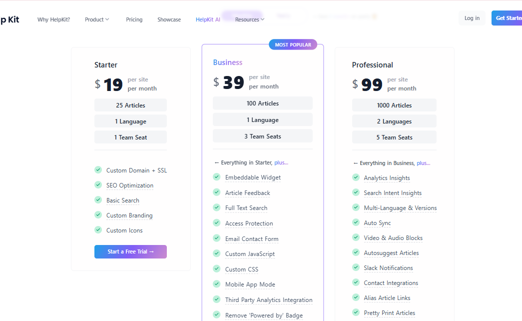Click checkmark icon beside Autosuggest Articles

356,252
